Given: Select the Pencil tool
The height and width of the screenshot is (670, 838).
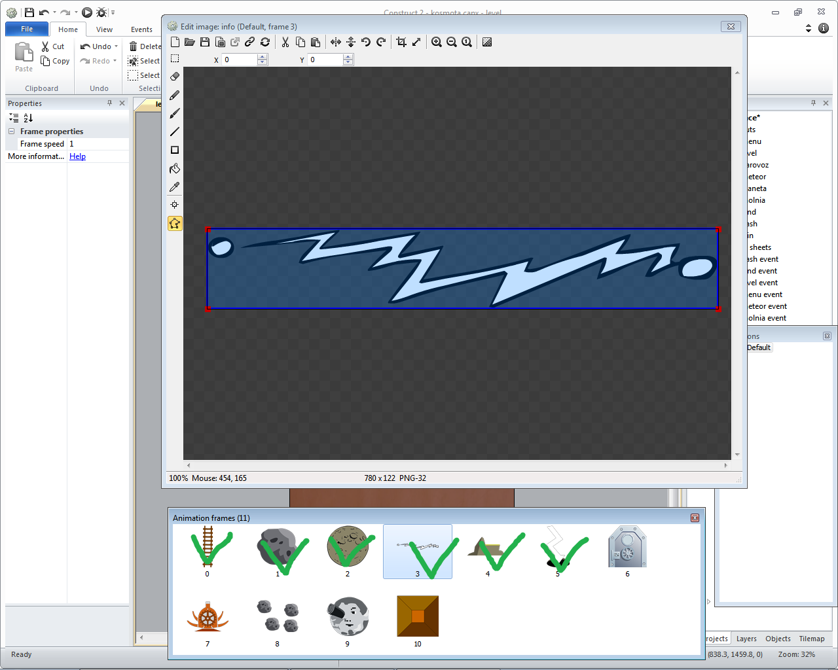Looking at the screenshot, I should click(x=175, y=95).
